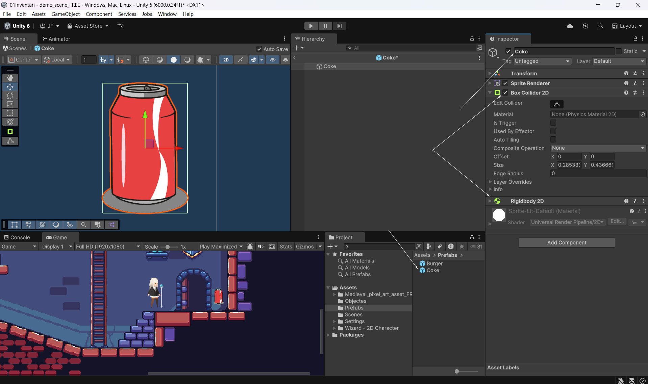Click the Edit Collider icon button
The height and width of the screenshot is (384, 648).
(556, 104)
